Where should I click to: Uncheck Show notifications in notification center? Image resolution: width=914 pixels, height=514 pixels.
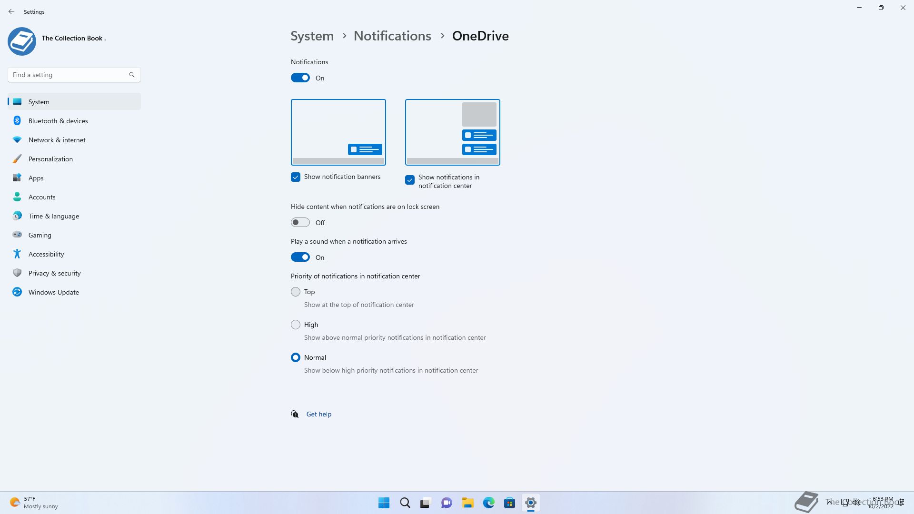410,180
